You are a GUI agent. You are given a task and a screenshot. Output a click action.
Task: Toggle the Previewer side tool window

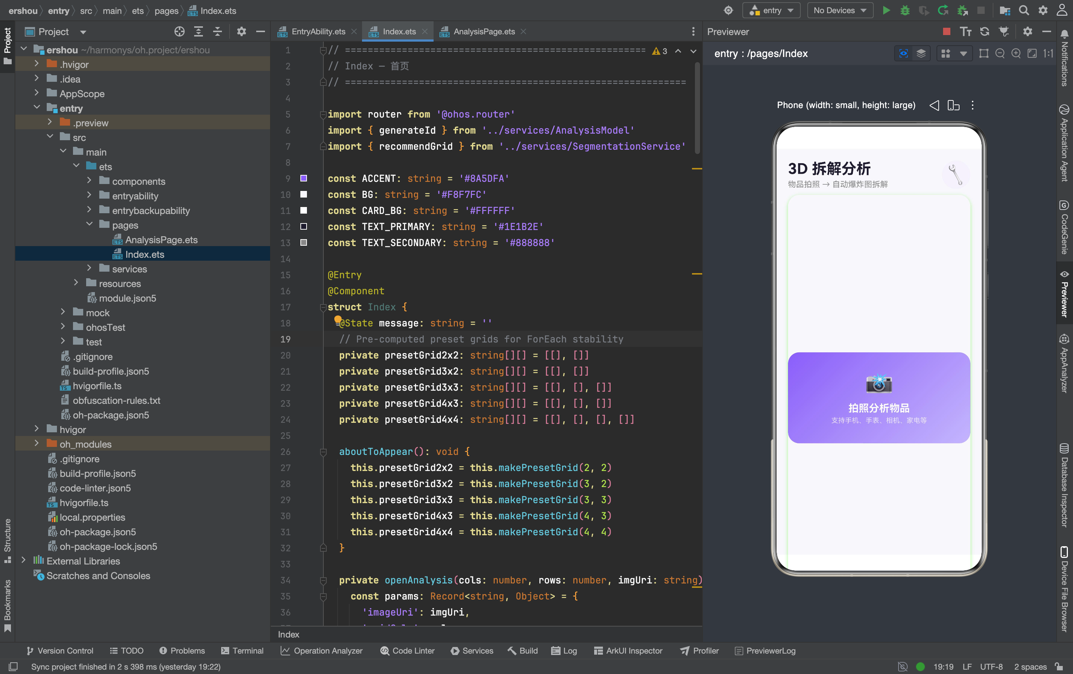[x=1065, y=295]
